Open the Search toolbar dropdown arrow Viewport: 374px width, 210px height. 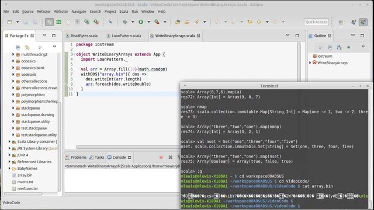pyautogui.click(x=205, y=22)
